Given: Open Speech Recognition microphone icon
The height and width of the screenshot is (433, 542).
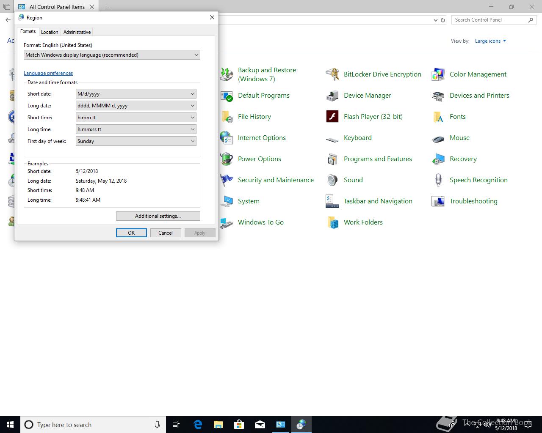Looking at the screenshot, I should point(438,180).
